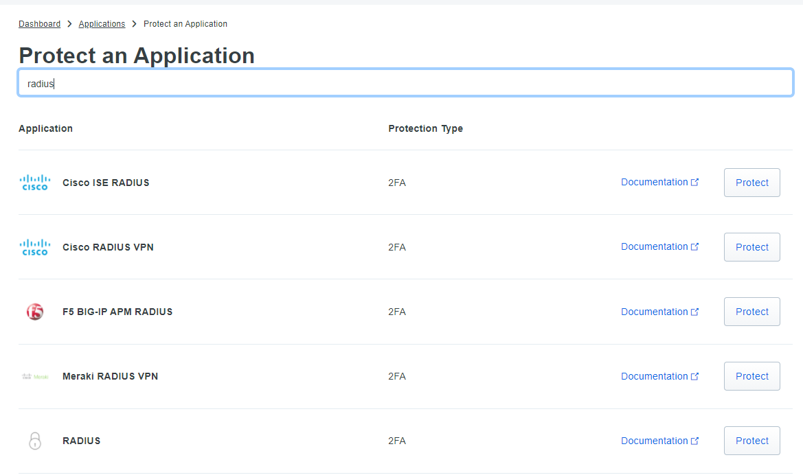This screenshot has width=803, height=475.
Task: Click external-link icon for F5 BIG-IP APM documentation
Action: coord(694,312)
